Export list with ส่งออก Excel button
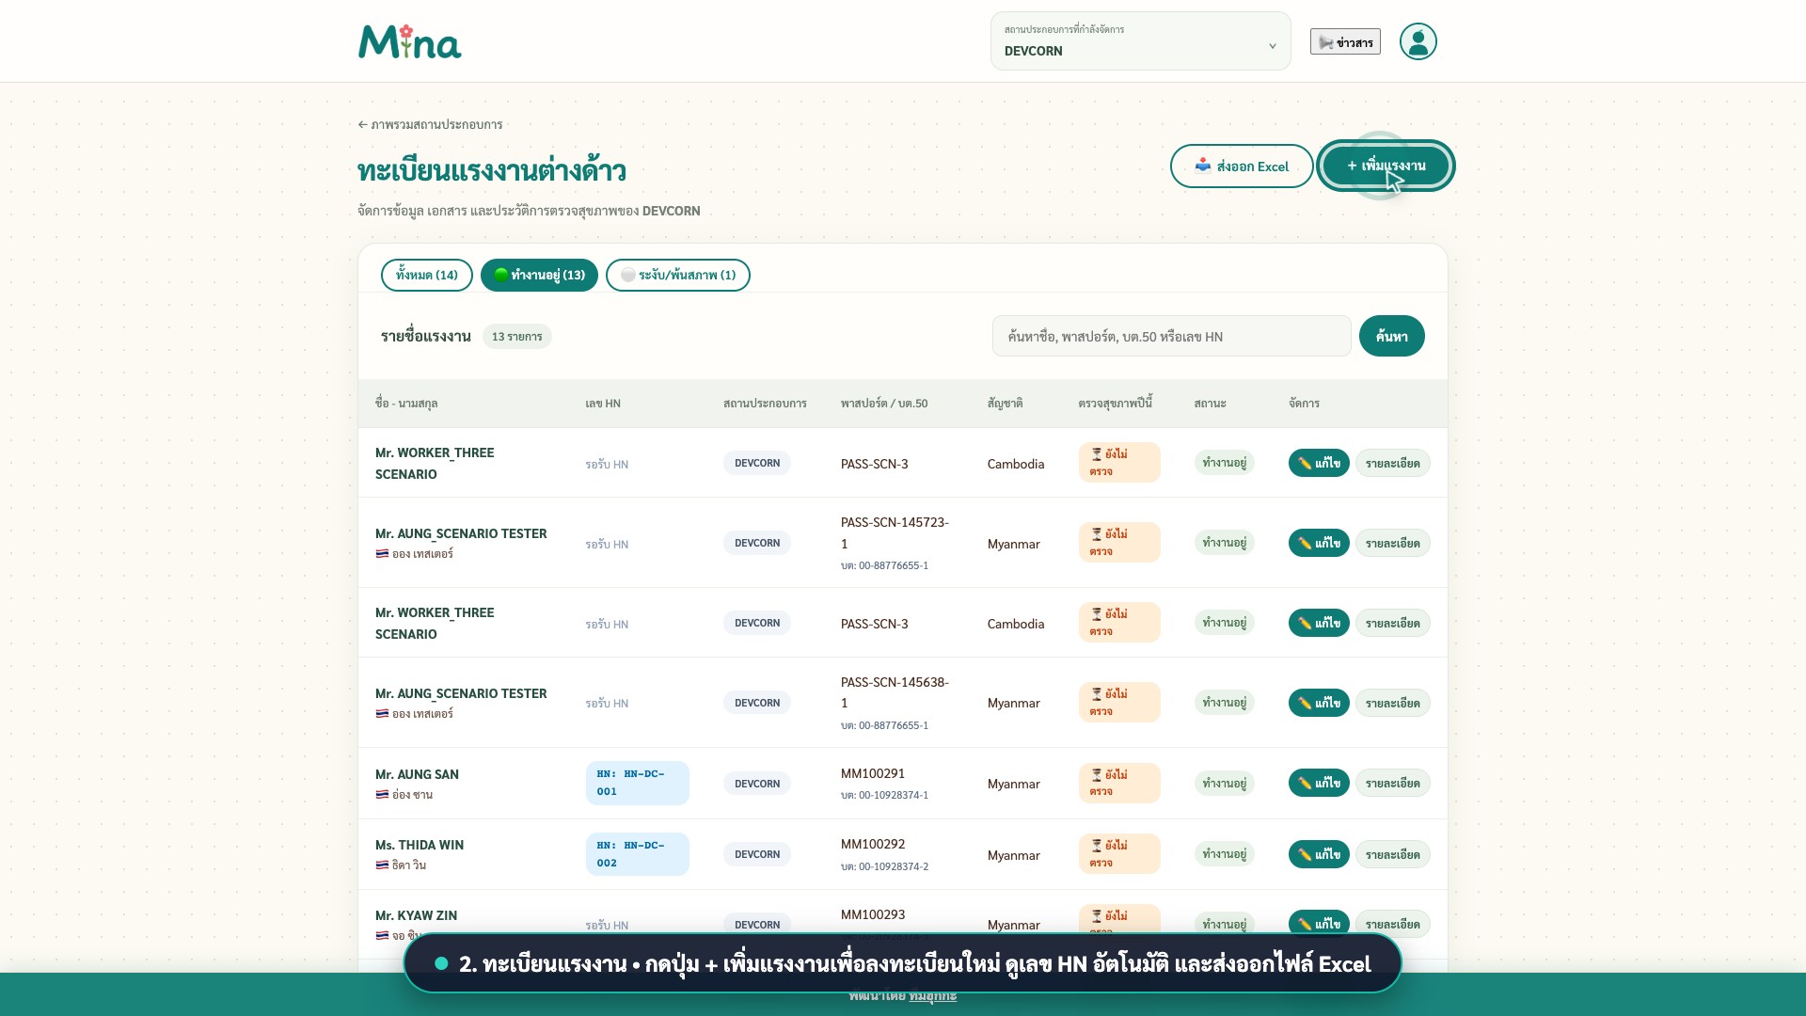 pos(1242,167)
